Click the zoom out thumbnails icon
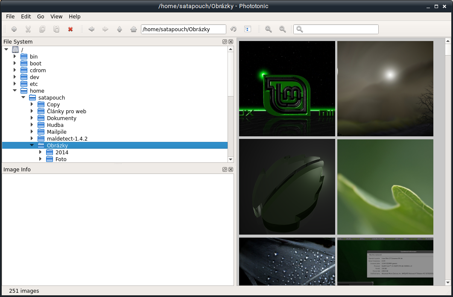Image resolution: width=453 pixels, height=297 pixels. (x=283, y=29)
